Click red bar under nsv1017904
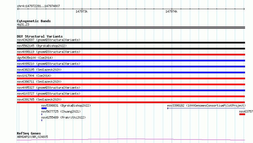This screenshot has height=143, width=253. coord(131,78)
